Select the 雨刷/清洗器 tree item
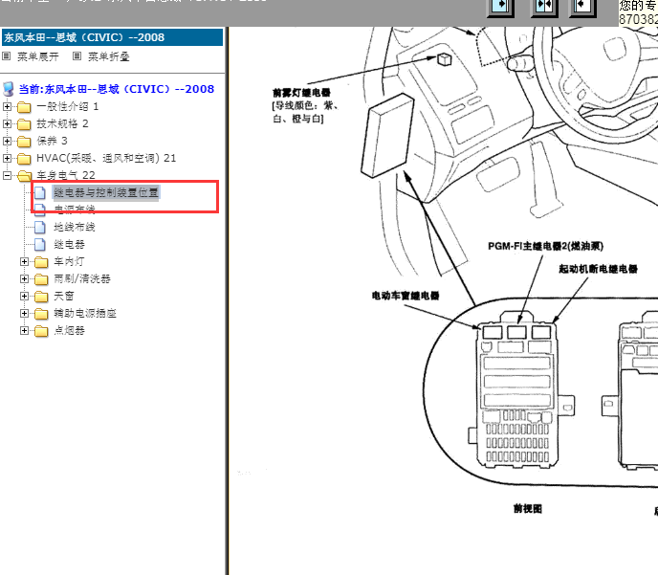 pyautogui.click(x=82, y=278)
